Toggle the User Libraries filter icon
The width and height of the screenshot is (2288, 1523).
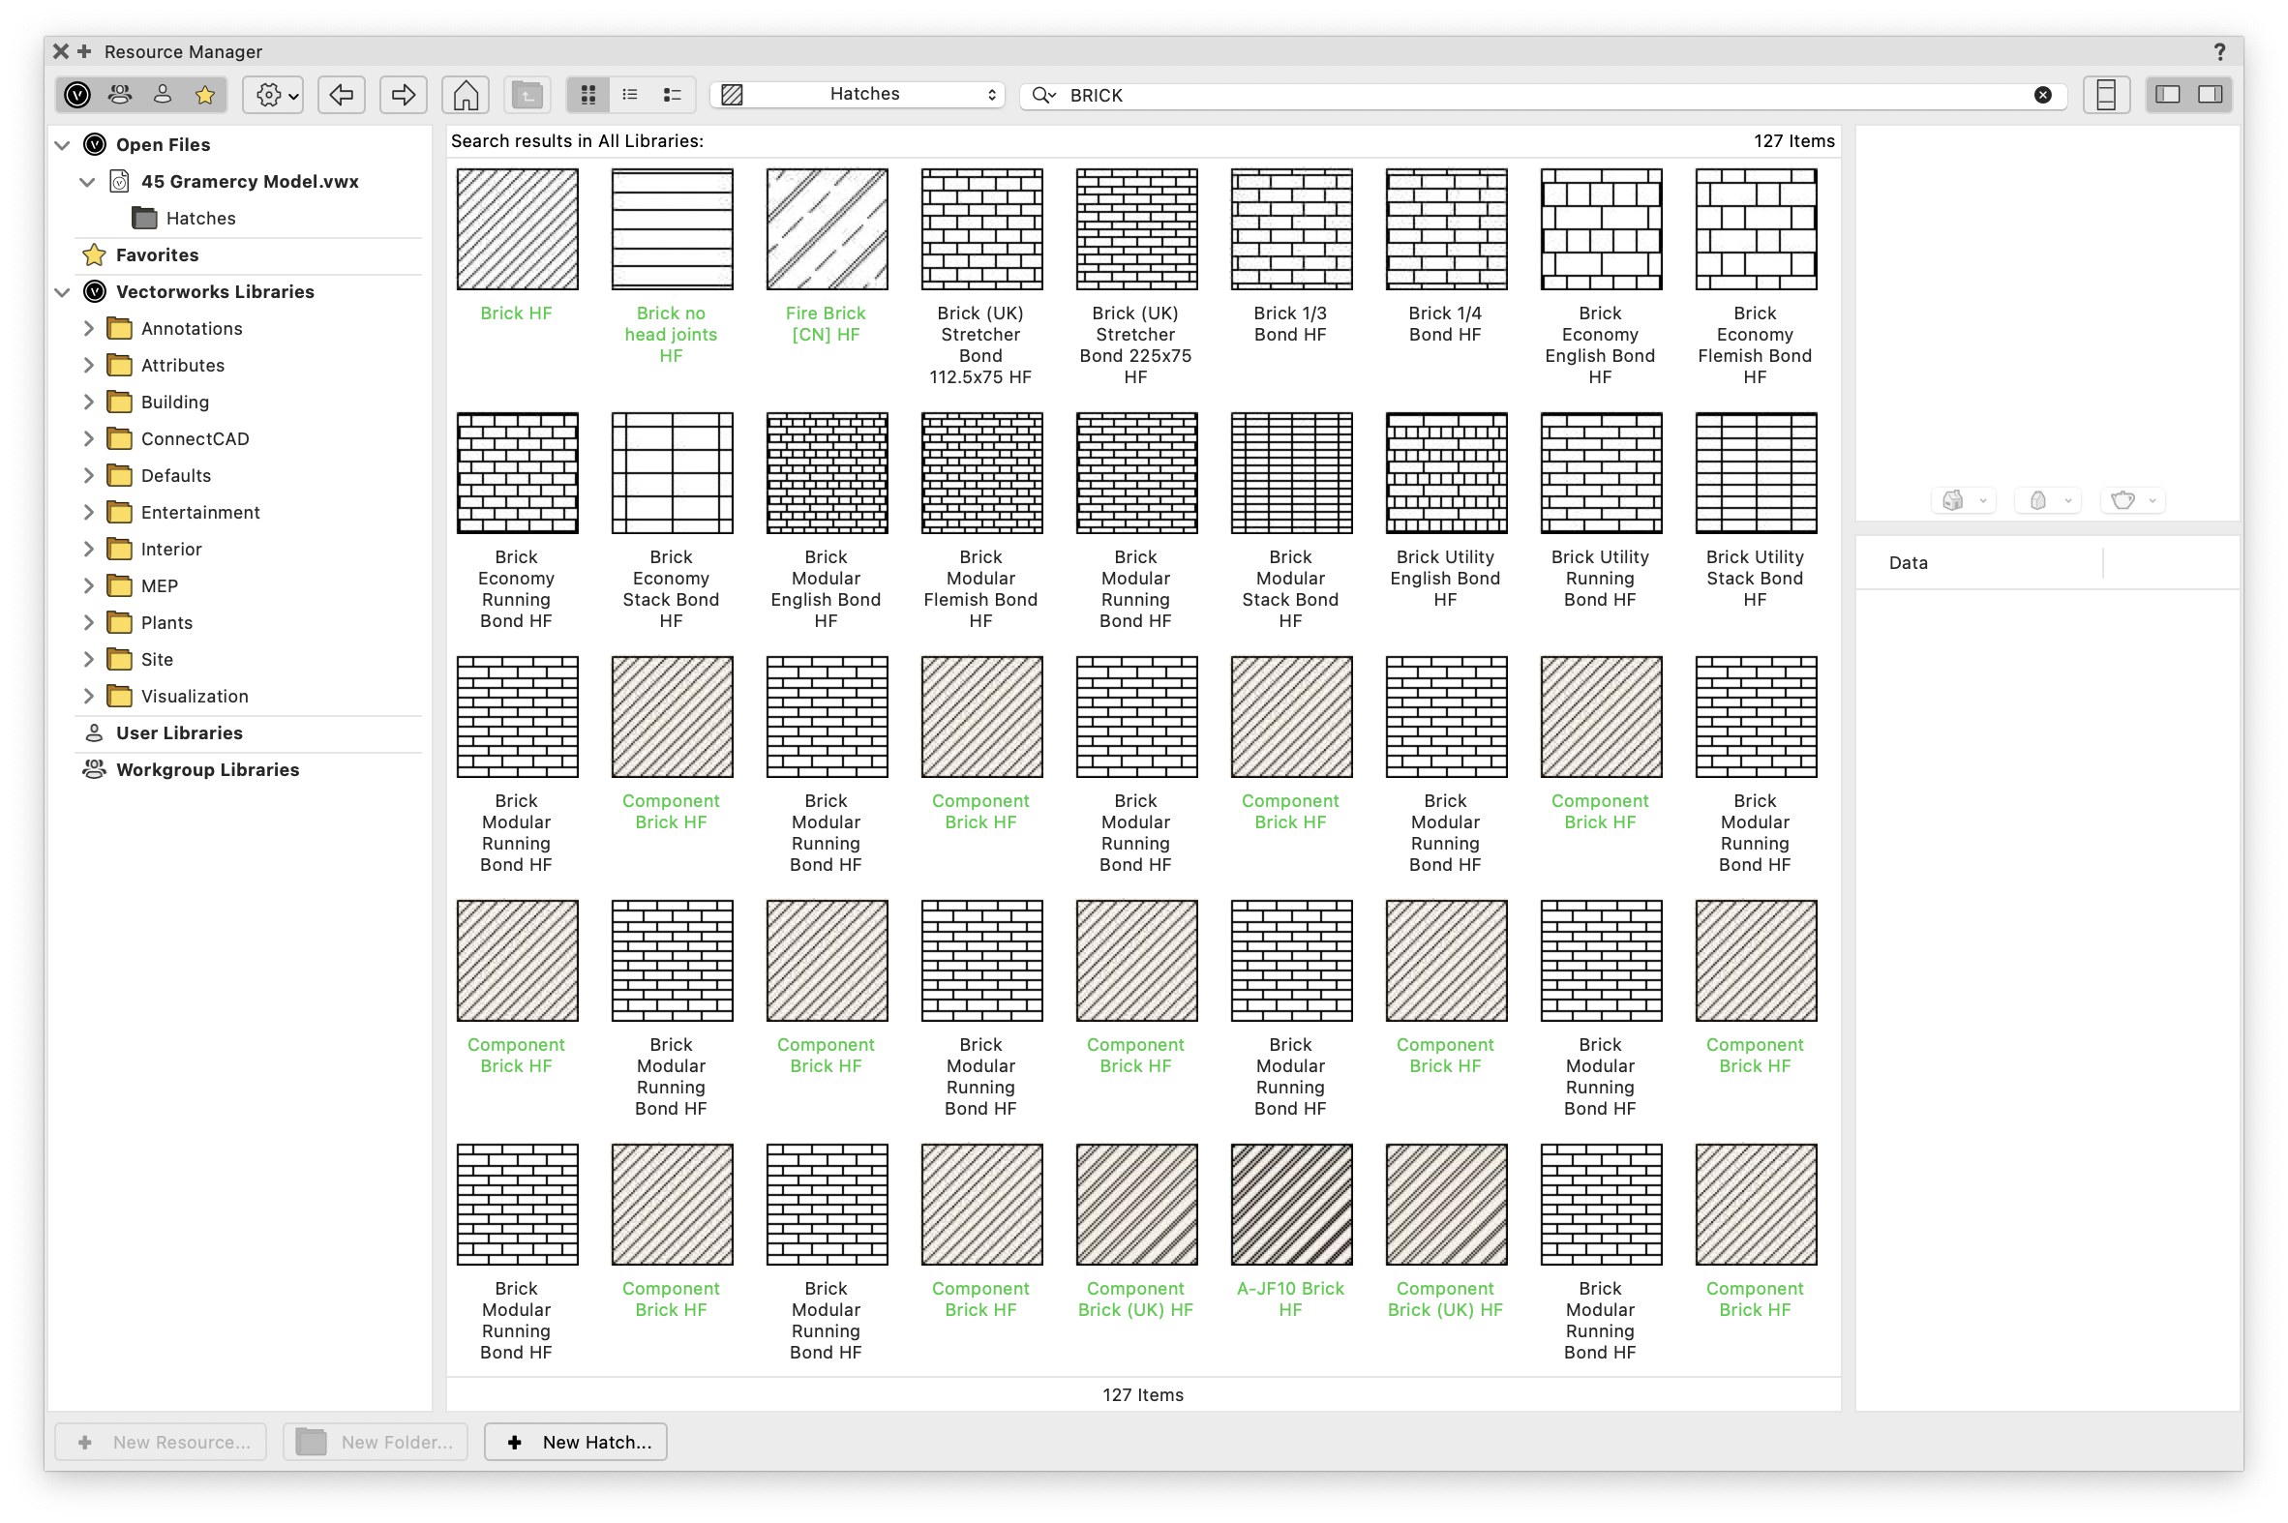coord(164,94)
